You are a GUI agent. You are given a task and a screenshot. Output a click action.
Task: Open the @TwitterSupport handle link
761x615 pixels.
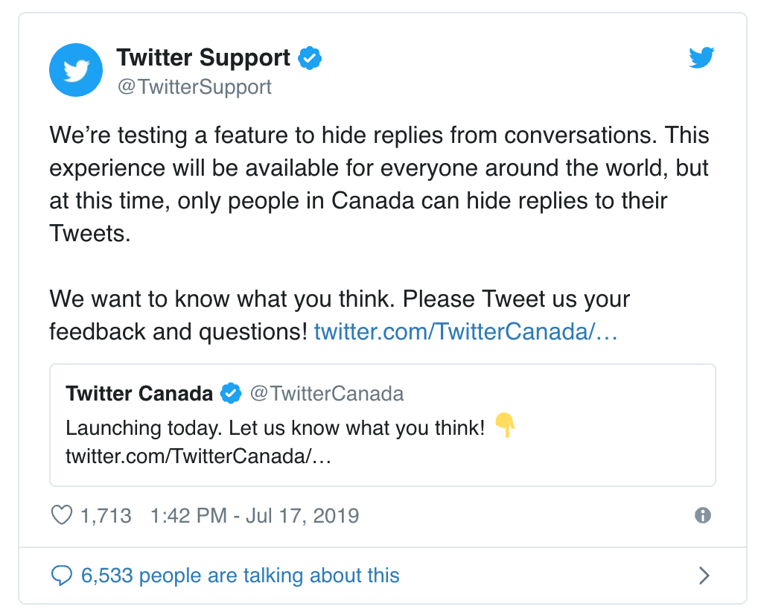(x=194, y=87)
